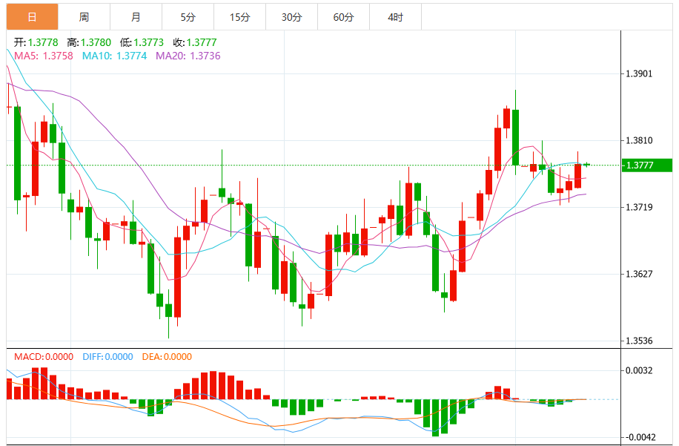
Task: Click the MACD:0.0000 indicator label
Action: point(44,357)
